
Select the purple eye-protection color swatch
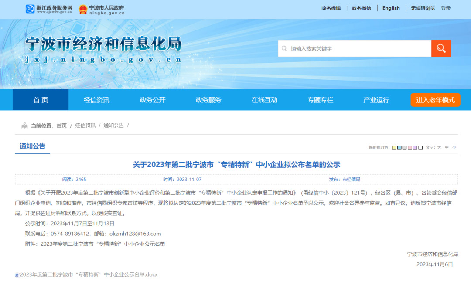(x=415, y=148)
